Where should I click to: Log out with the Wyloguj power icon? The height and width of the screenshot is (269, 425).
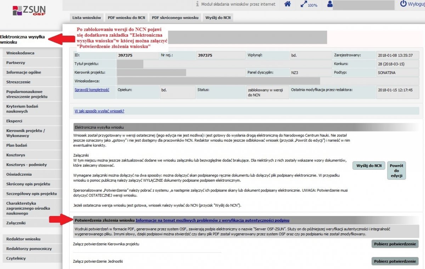(403, 4)
